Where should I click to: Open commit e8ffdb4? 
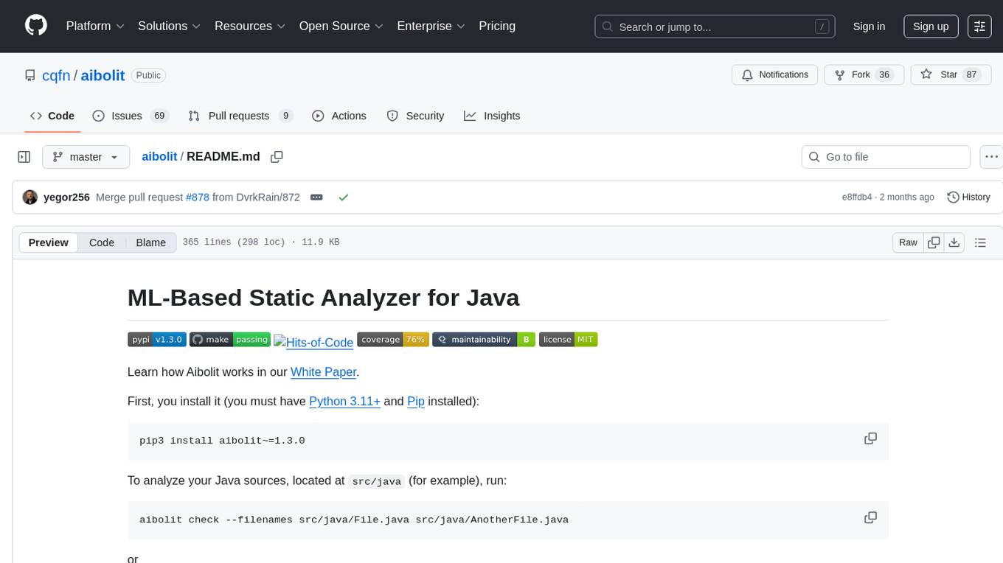pos(857,197)
